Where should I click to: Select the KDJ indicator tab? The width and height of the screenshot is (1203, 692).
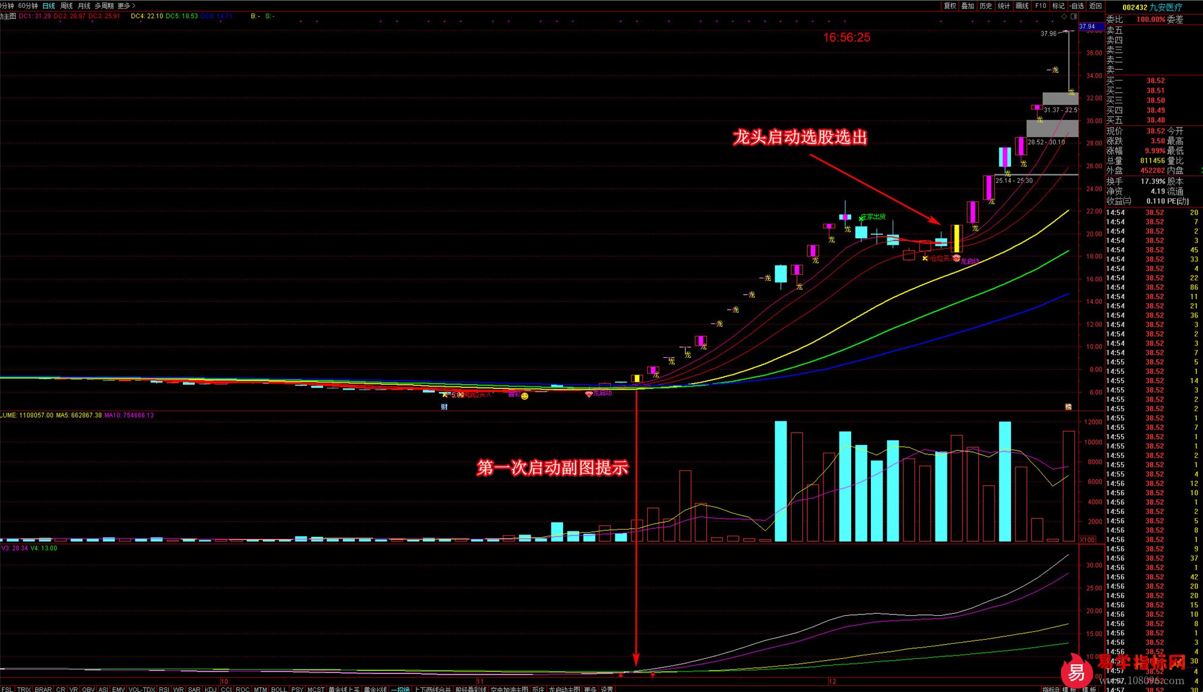(x=211, y=689)
